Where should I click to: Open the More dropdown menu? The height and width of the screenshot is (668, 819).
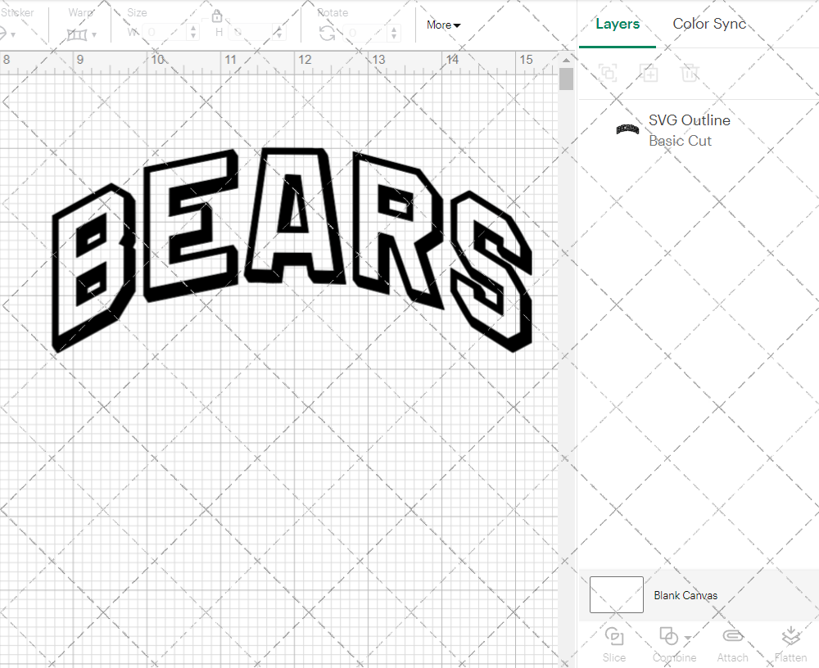(x=442, y=25)
